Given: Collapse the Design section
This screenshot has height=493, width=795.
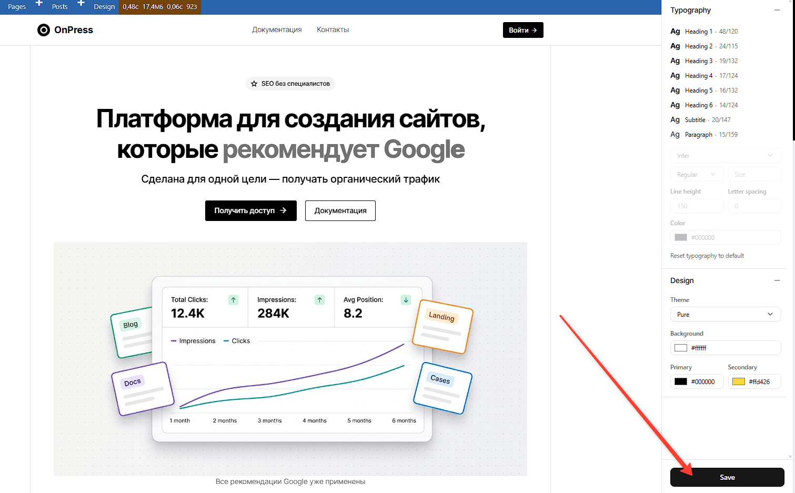Looking at the screenshot, I should click(x=777, y=280).
